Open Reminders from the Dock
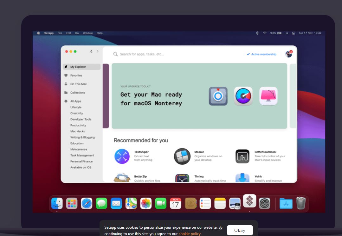The height and width of the screenshot is (236, 342). (205, 203)
